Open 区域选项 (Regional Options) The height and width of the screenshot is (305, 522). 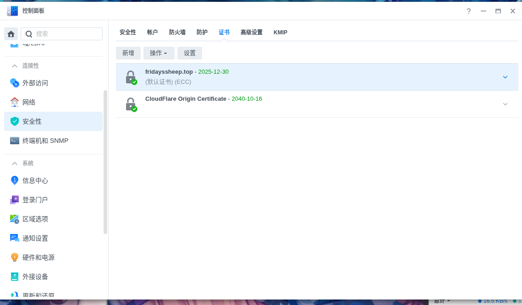35,219
